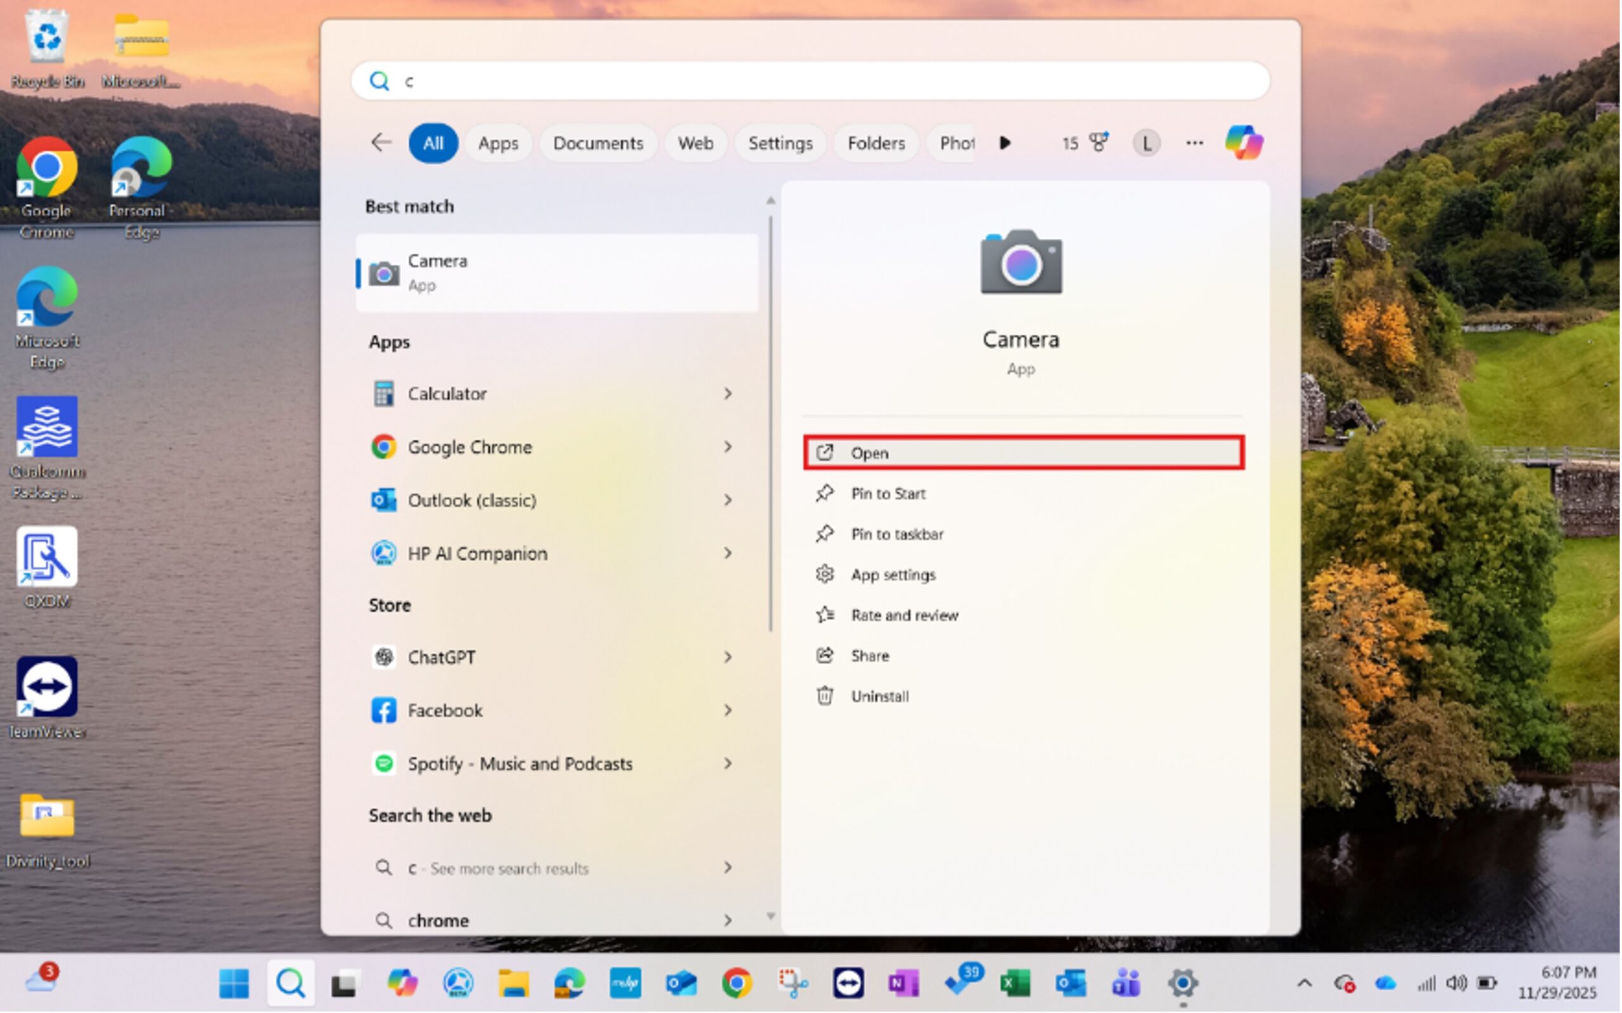This screenshot has width=1622, height=1013.
Task: Click the search text field
Action: [x=810, y=81]
